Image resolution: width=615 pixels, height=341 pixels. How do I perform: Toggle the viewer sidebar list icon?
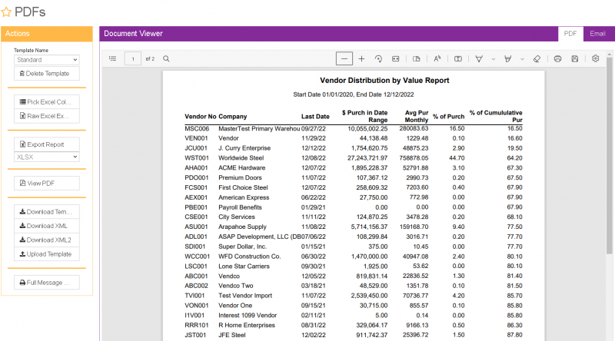(113, 58)
